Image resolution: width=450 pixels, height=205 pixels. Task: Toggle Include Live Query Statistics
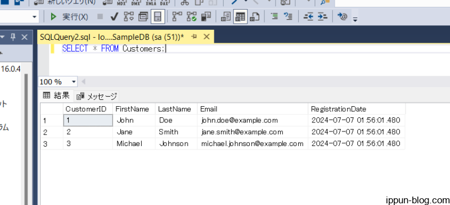192,17
